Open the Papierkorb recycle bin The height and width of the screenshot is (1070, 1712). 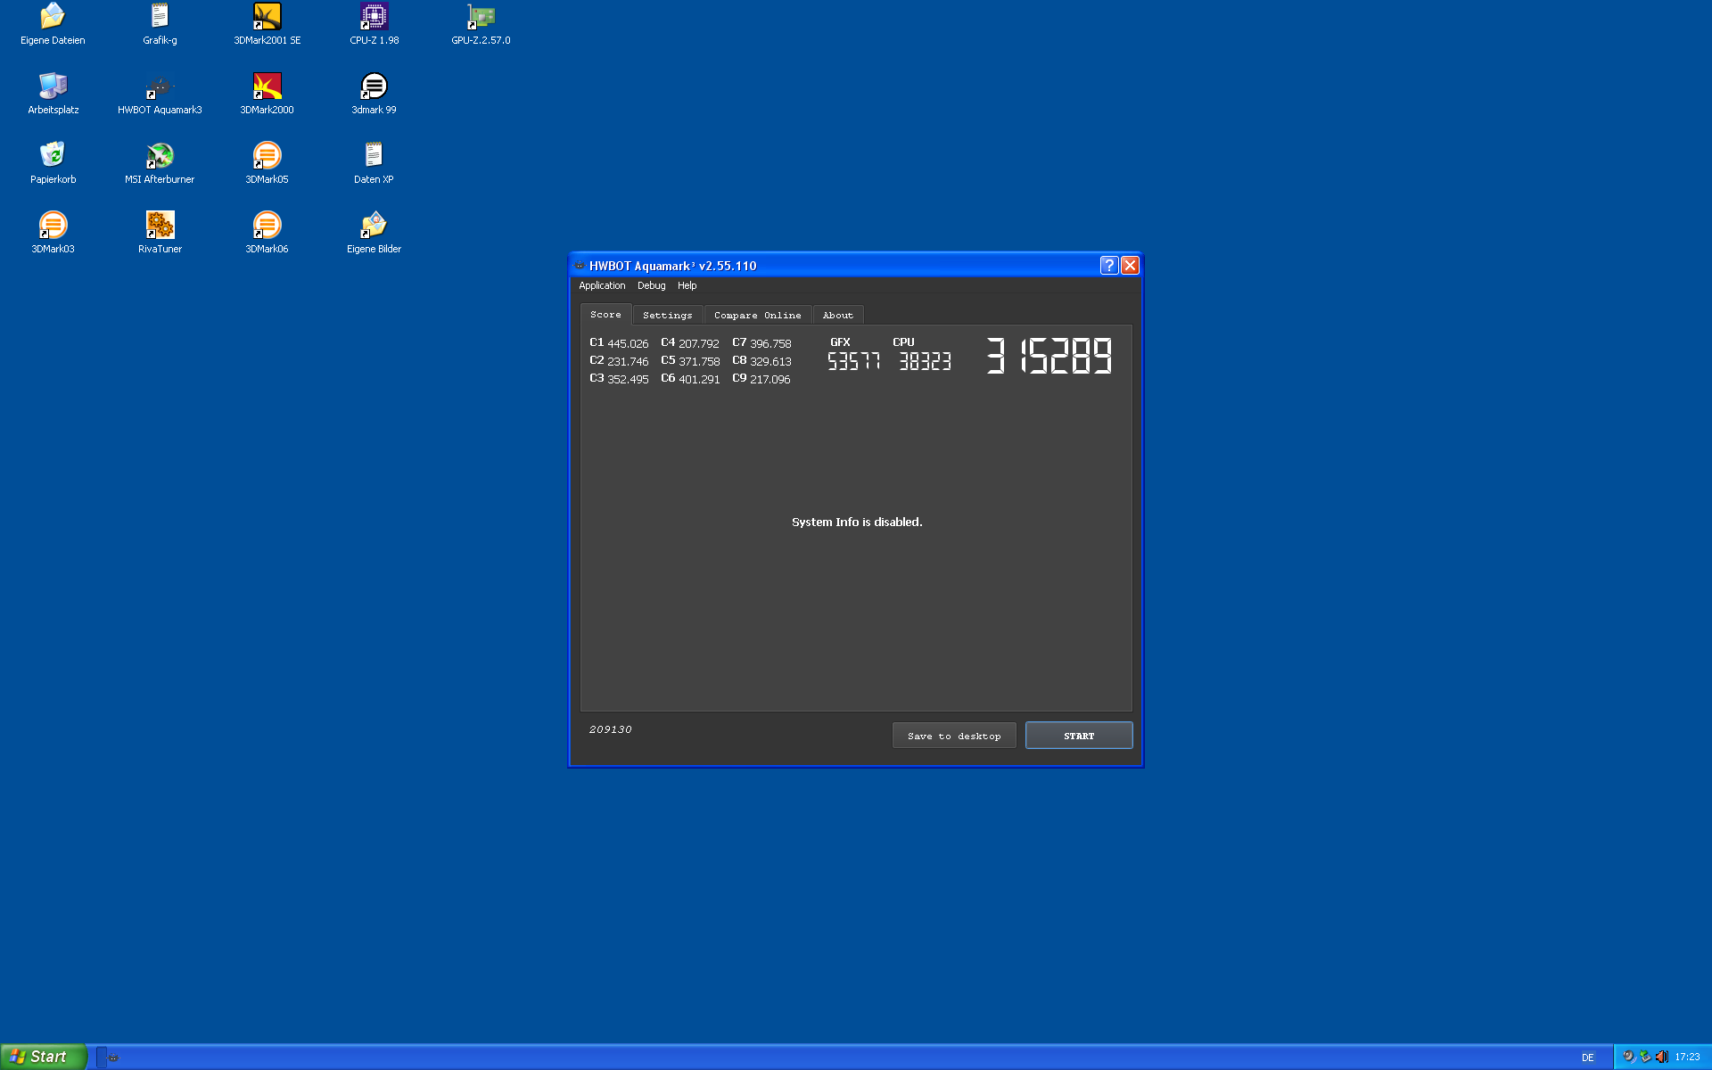pyautogui.click(x=53, y=163)
